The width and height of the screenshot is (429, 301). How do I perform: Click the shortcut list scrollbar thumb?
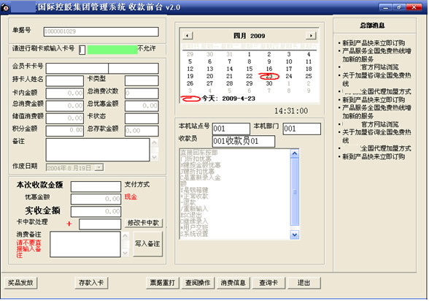pos(295,191)
